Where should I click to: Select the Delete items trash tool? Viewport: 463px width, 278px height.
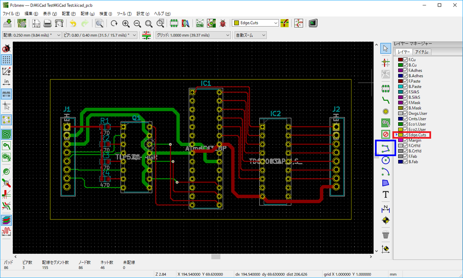pos(385,234)
